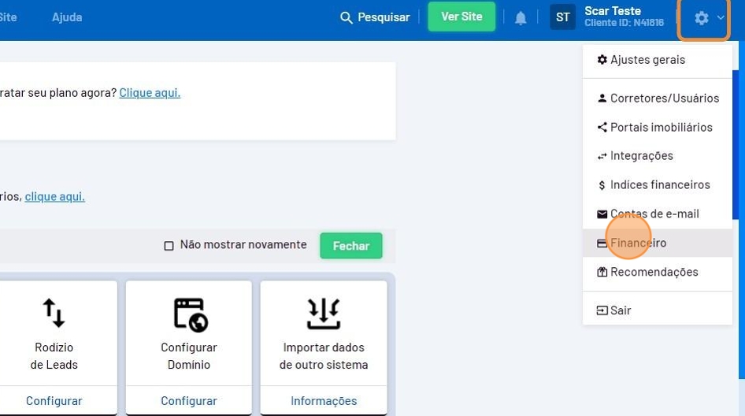Open the settings gear menu
Viewport: 745px width, 416px height.
click(702, 17)
